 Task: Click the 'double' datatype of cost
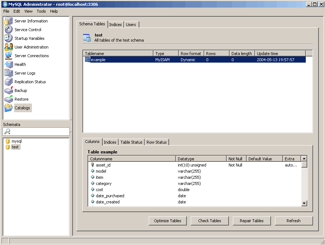coord(184,190)
